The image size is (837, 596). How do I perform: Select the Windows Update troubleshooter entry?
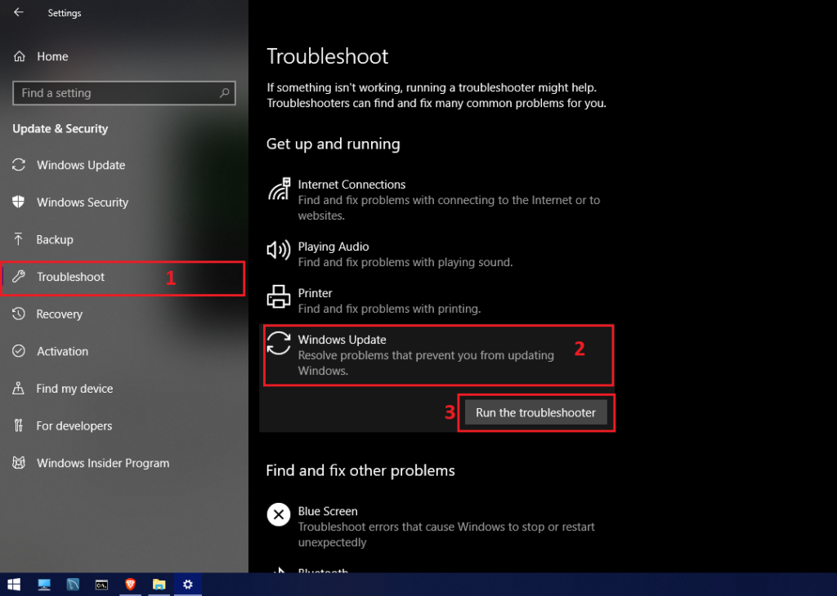tap(438, 355)
